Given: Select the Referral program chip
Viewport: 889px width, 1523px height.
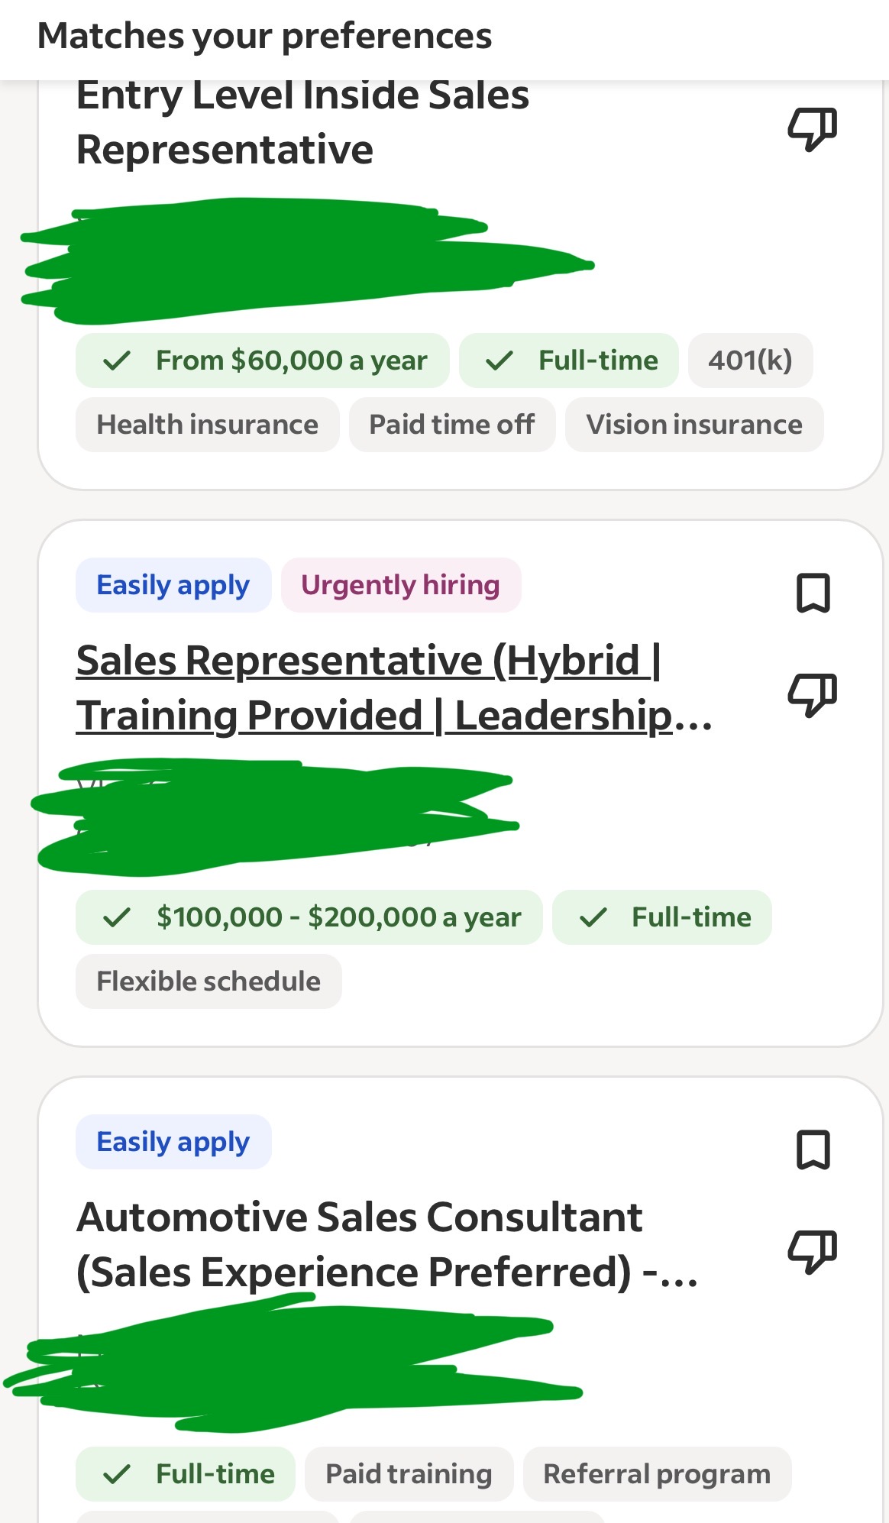Looking at the screenshot, I should pos(657,1474).
